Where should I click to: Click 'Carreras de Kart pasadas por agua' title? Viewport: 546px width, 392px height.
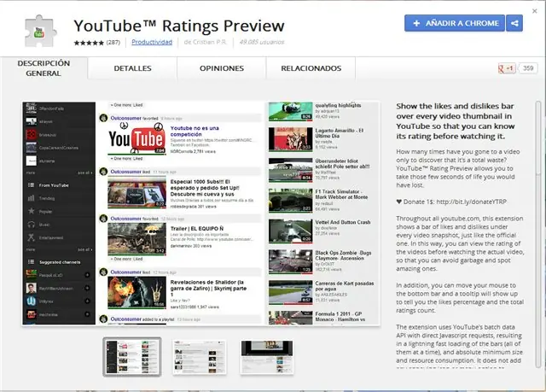[345, 286]
